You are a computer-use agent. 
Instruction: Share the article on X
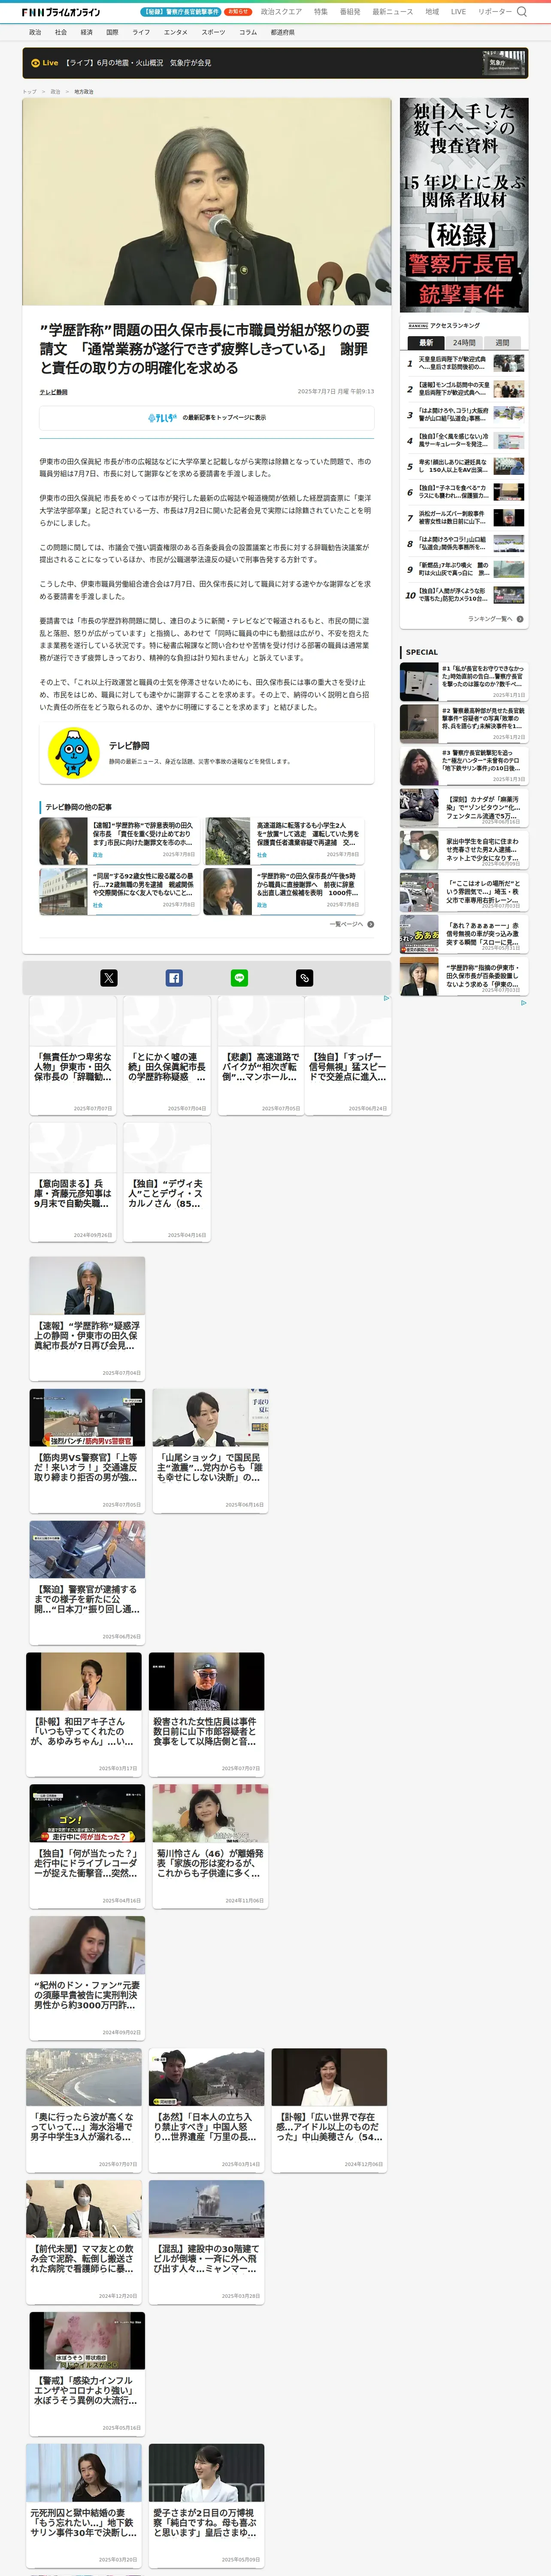point(109,978)
